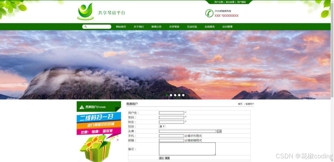Click the 进入阿里巴巴店铺 orange banner strip
Viewport: 334px width, 162px height.
click(99, 124)
